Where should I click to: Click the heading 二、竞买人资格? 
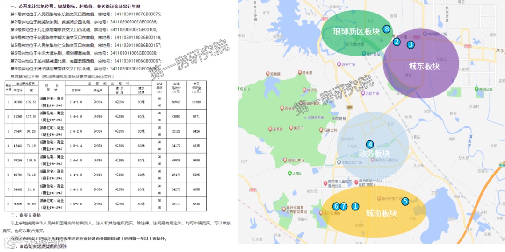[x=26, y=215]
